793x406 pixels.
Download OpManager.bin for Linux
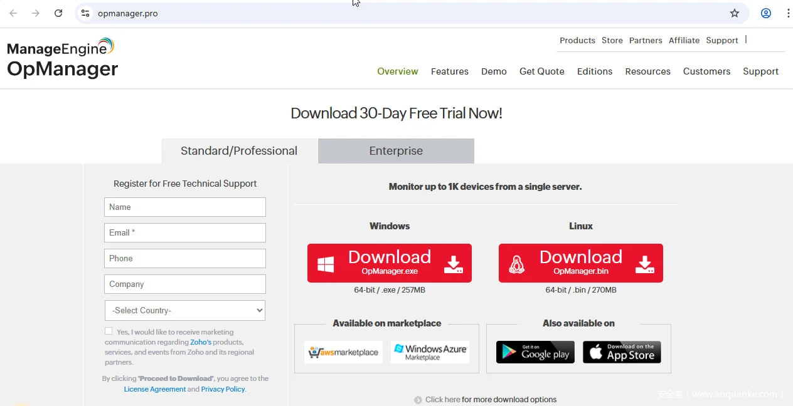580,263
